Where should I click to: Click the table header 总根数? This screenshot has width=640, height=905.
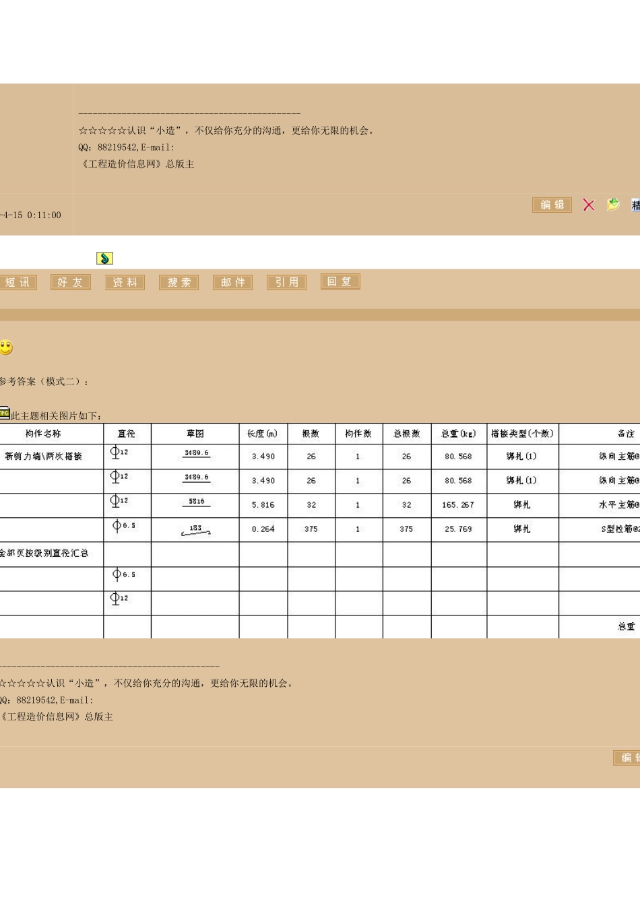point(407,434)
